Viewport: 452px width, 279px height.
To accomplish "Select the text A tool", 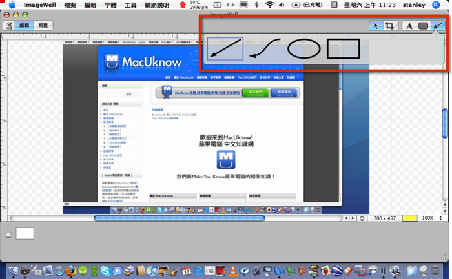I will (x=409, y=26).
